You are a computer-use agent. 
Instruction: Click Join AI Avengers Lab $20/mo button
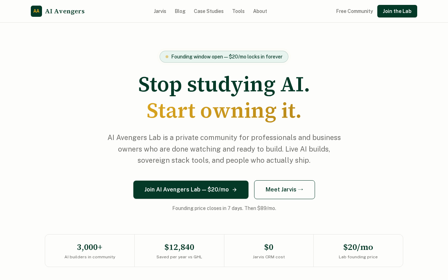[x=187, y=190]
